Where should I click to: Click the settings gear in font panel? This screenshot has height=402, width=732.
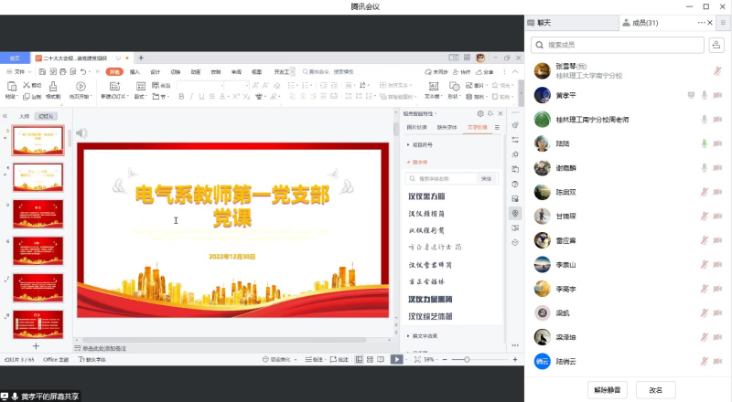[x=480, y=113]
